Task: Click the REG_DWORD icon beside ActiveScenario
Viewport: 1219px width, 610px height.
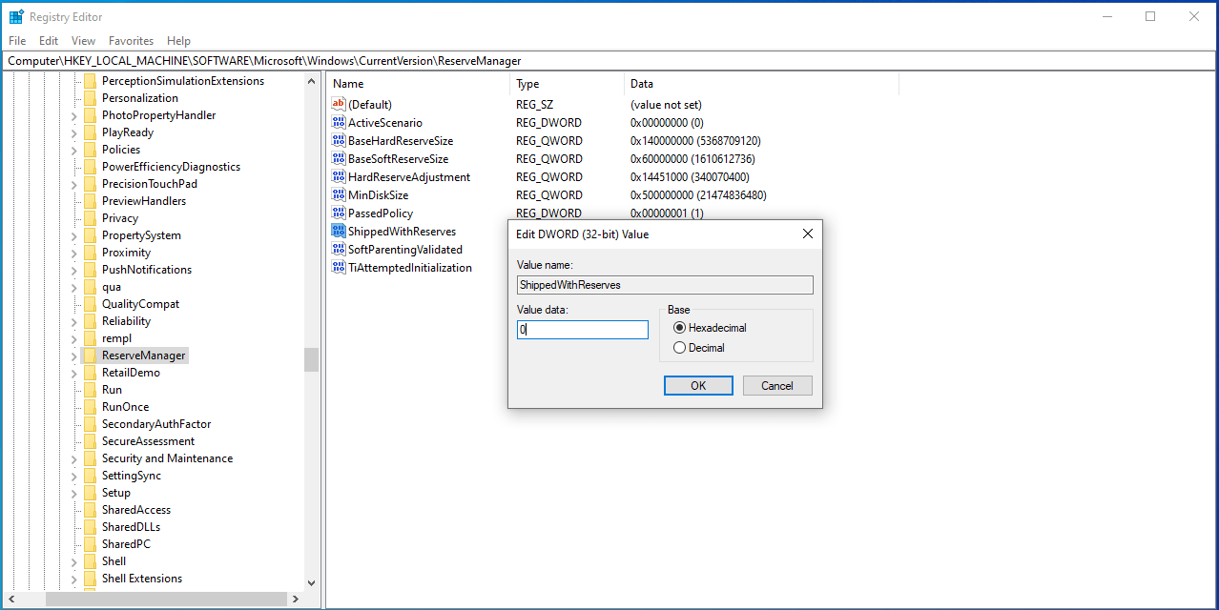Action: [338, 122]
